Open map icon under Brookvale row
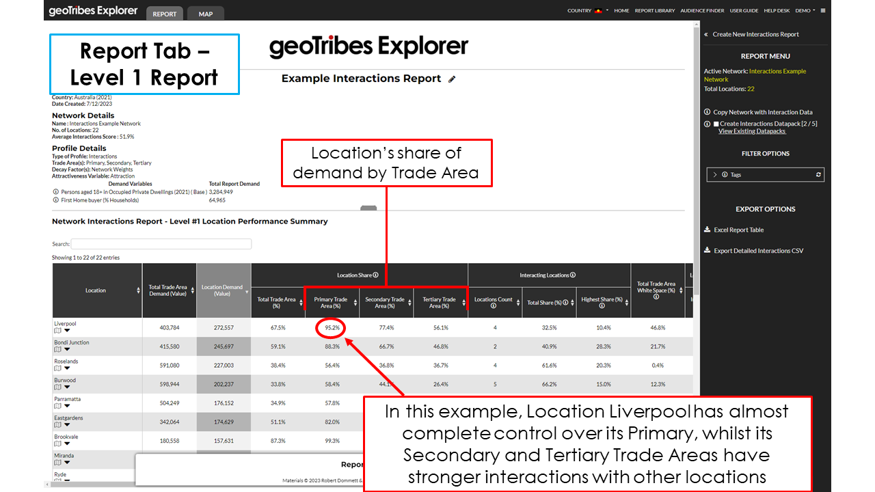This screenshot has height=492, width=875. [57, 443]
